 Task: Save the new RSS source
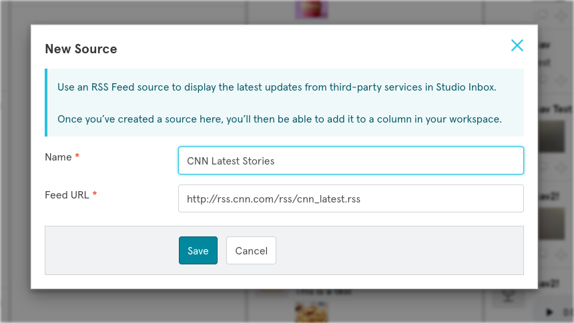click(x=198, y=250)
